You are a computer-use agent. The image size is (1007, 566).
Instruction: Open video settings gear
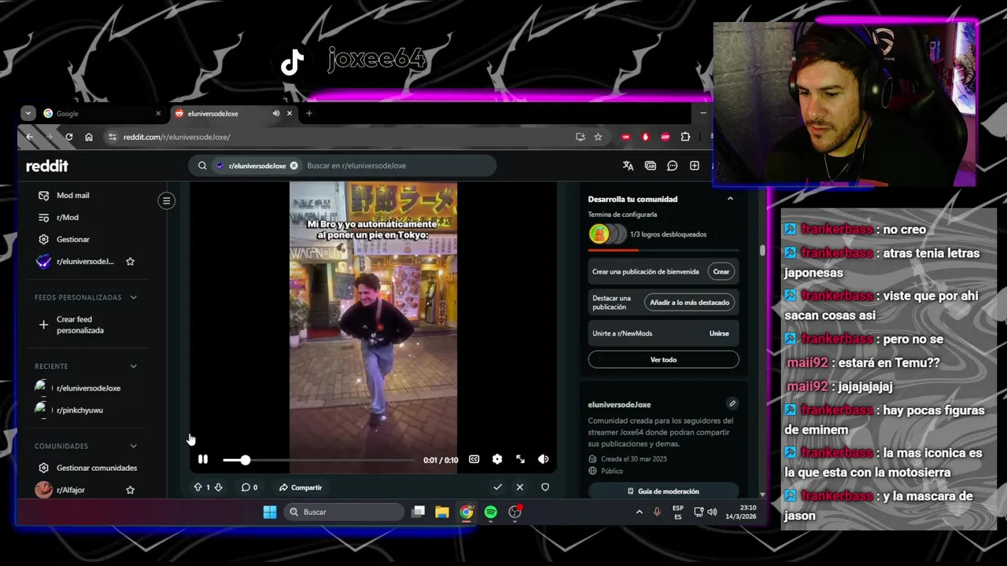coord(497,459)
